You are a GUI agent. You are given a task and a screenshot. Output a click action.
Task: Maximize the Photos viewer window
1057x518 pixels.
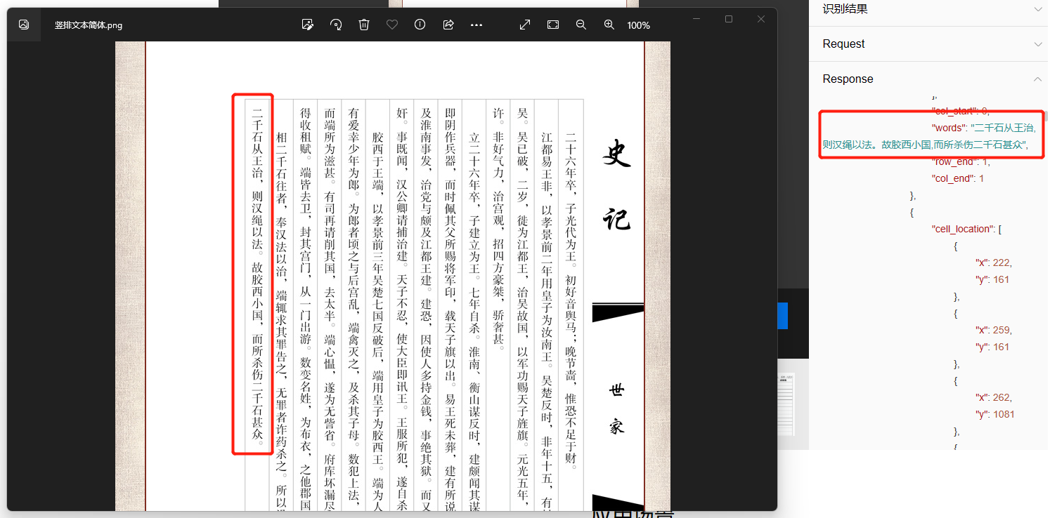[729, 19]
